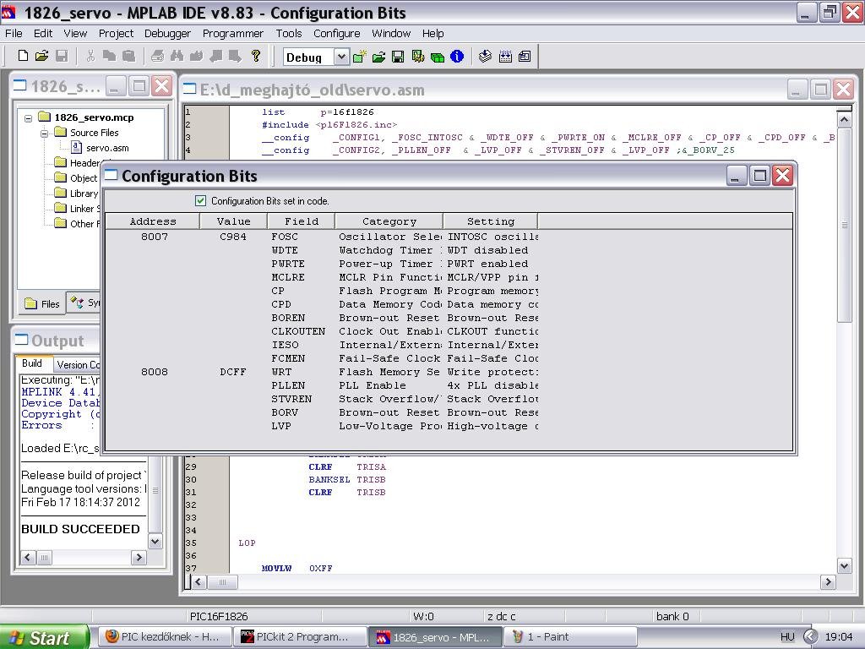
Task: Click the Paste clipboard icon
Action: point(128,56)
